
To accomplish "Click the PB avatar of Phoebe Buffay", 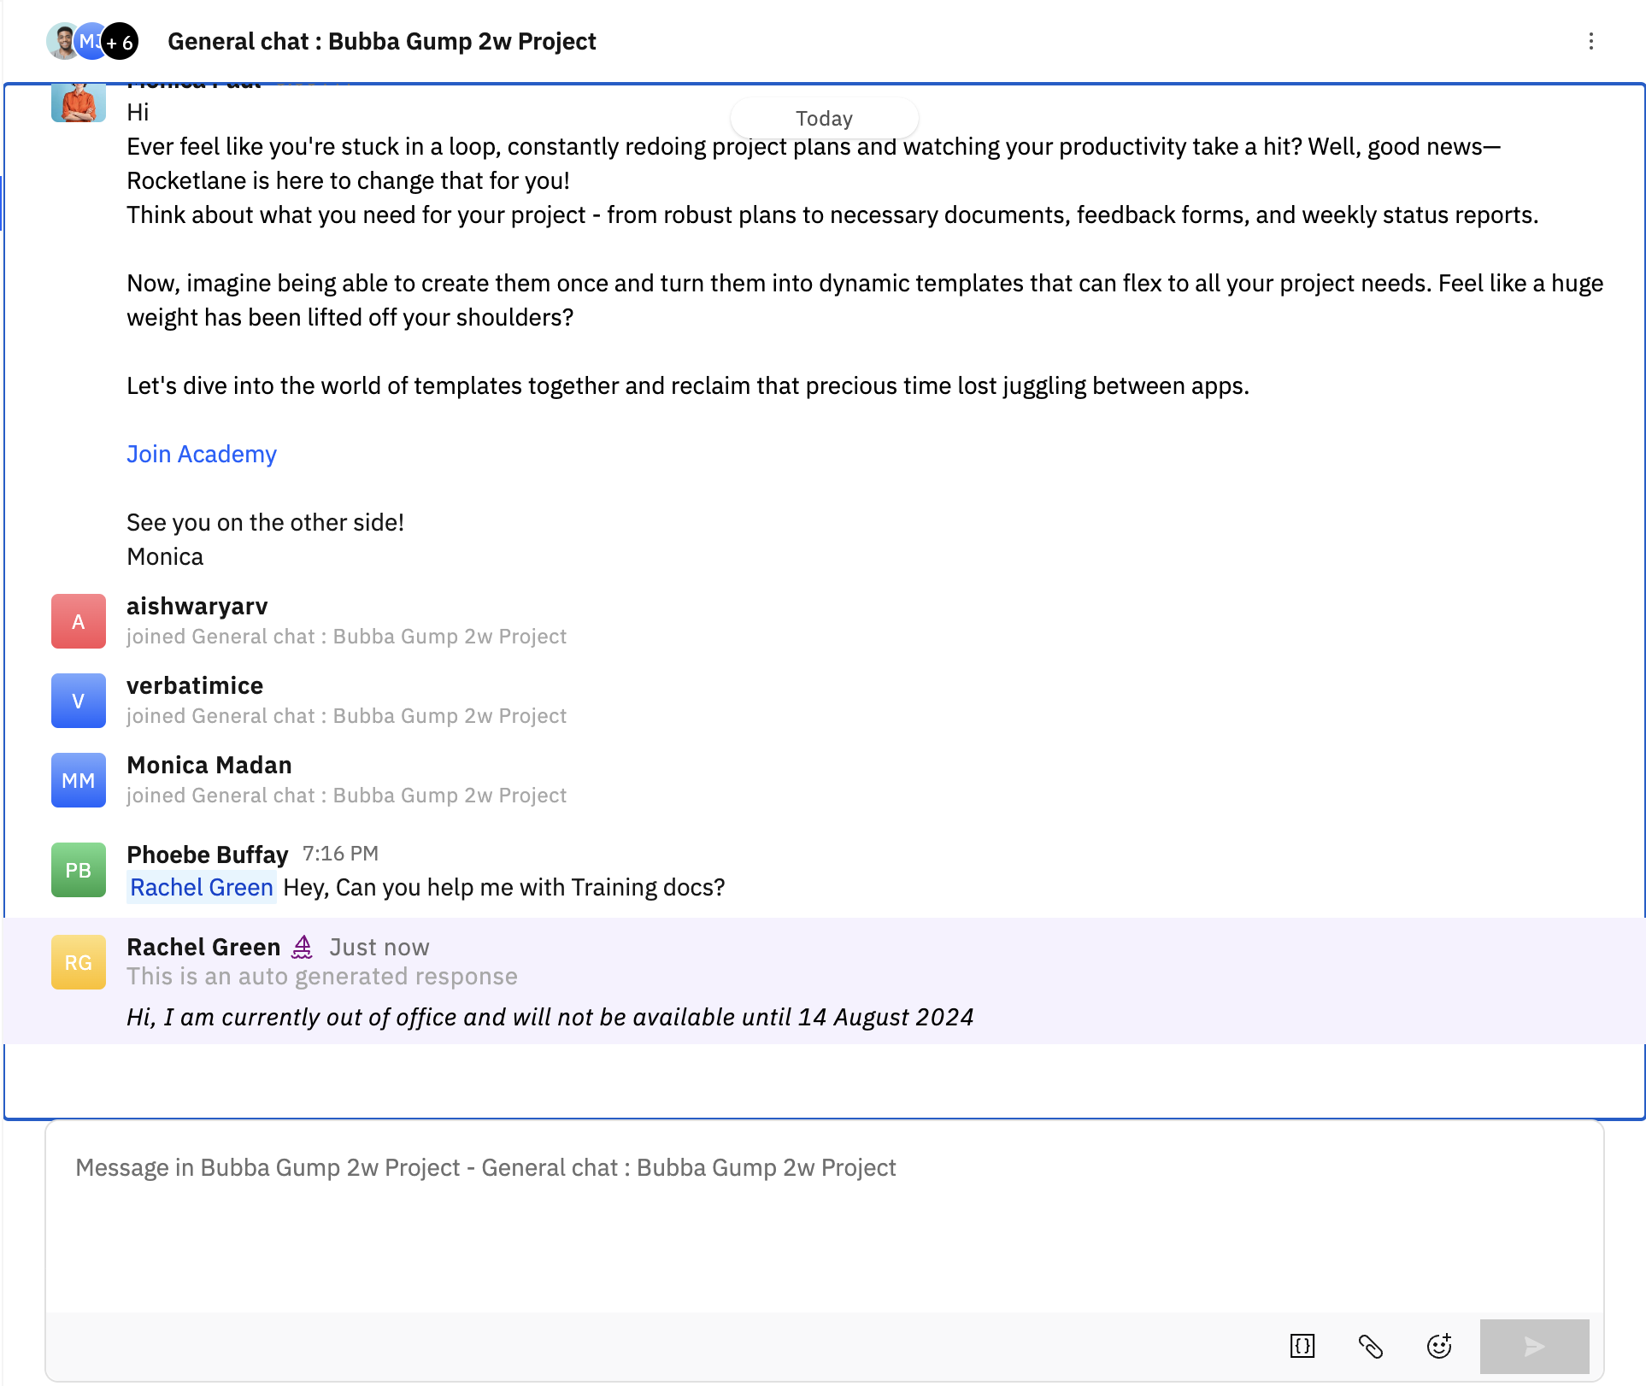I will [78, 870].
